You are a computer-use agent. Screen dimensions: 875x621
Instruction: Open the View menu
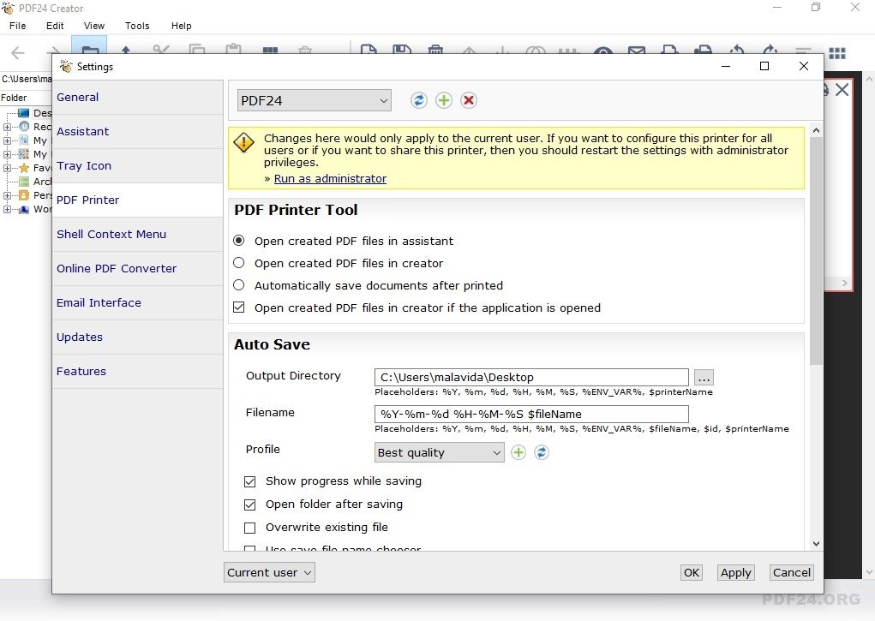(x=93, y=26)
